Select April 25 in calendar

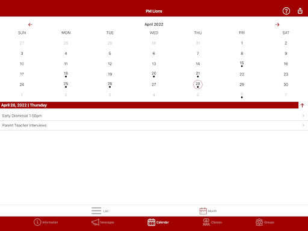(66, 85)
